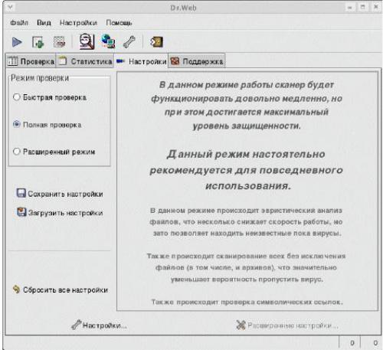
Task: Maximize the Dr.Web window
Action: (x=363, y=8)
